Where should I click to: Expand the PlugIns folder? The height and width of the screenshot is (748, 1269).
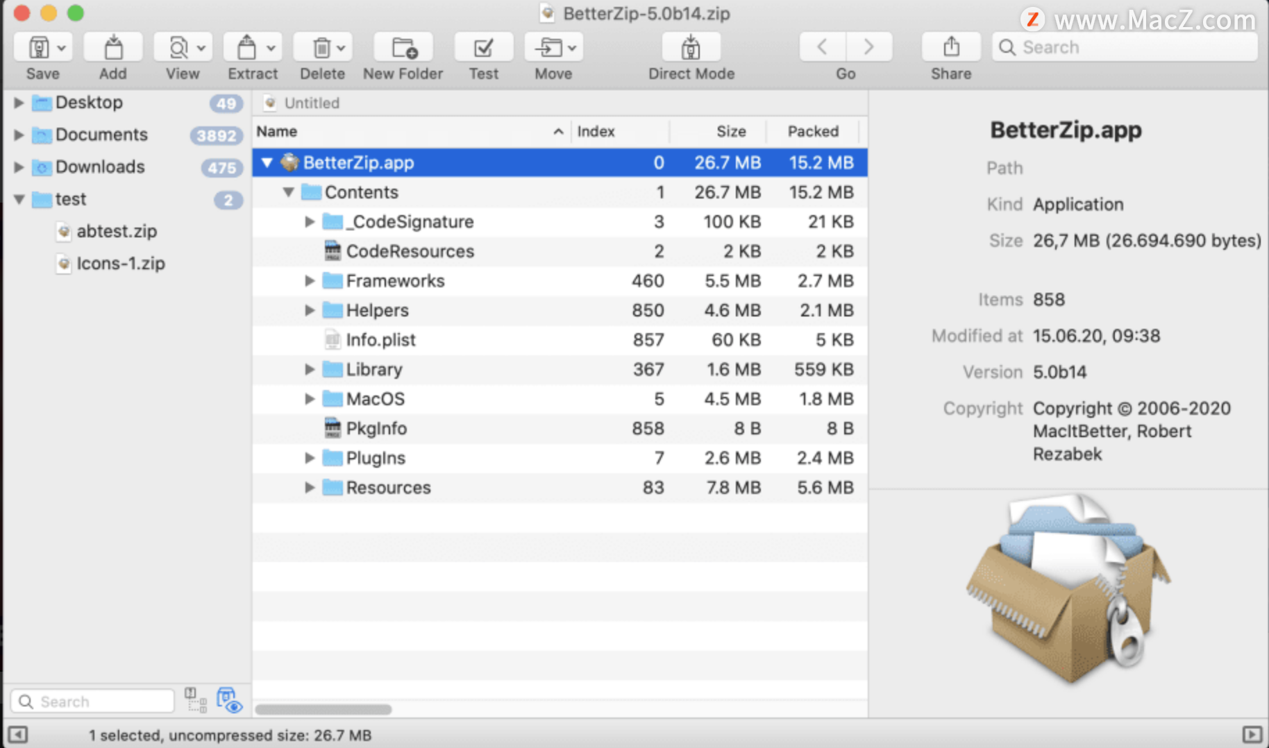(x=310, y=458)
